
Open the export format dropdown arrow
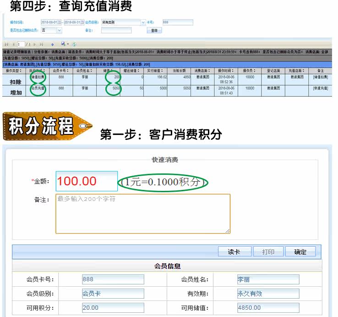[68, 44]
